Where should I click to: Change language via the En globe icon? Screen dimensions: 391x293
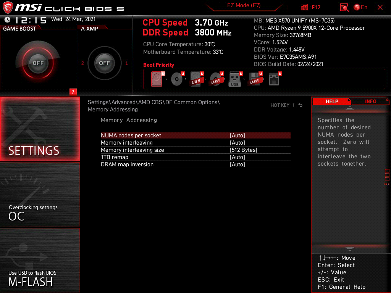[x=360, y=8]
